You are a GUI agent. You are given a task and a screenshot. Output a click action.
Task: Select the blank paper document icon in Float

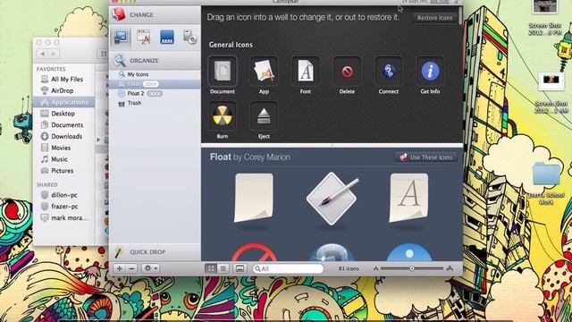pyautogui.click(x=254, y=198)
